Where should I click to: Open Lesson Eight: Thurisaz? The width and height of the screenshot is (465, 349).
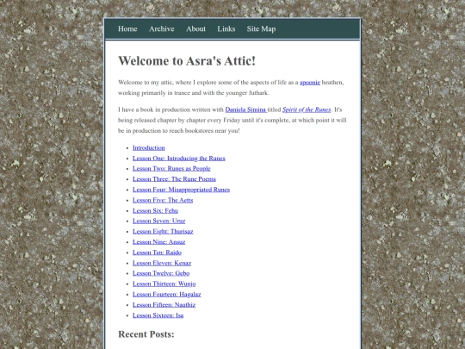[x=163, y=232]
